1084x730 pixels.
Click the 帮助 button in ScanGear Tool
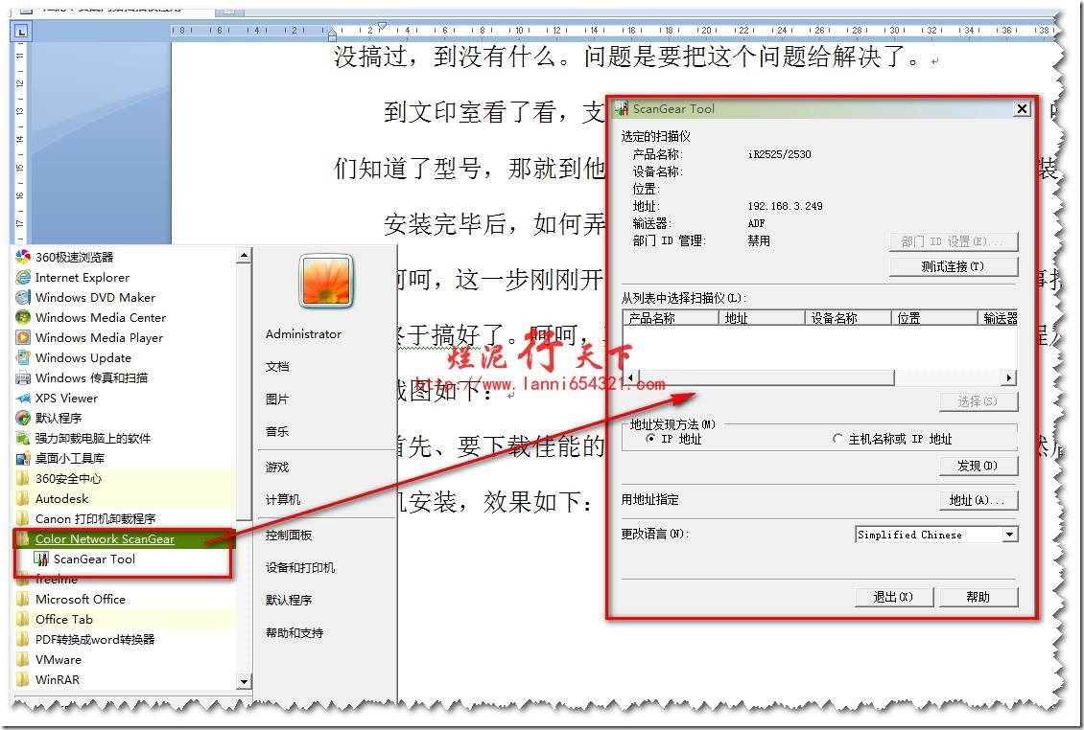point(978,597)
